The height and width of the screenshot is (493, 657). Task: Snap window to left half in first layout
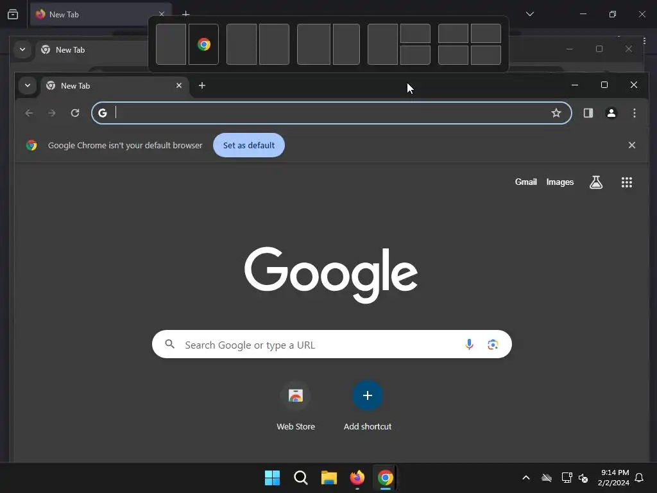point(171,44)
